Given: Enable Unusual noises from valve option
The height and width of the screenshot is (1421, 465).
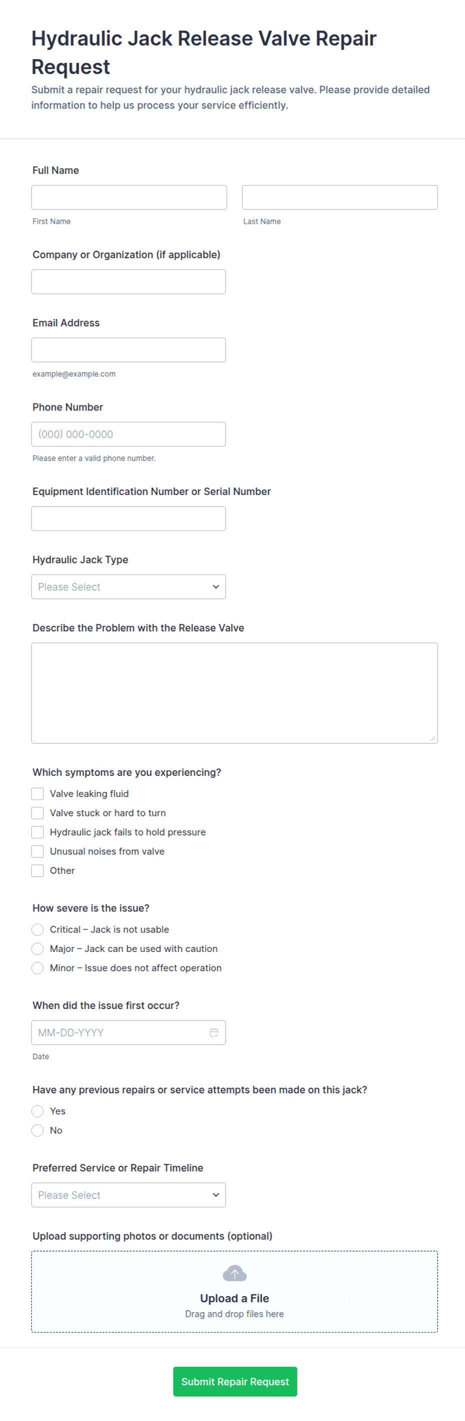Looking at the screenshot, I should 37,851.
